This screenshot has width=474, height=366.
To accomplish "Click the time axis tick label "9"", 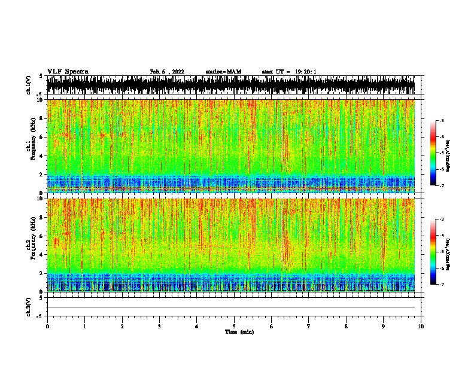I will 383,326.
